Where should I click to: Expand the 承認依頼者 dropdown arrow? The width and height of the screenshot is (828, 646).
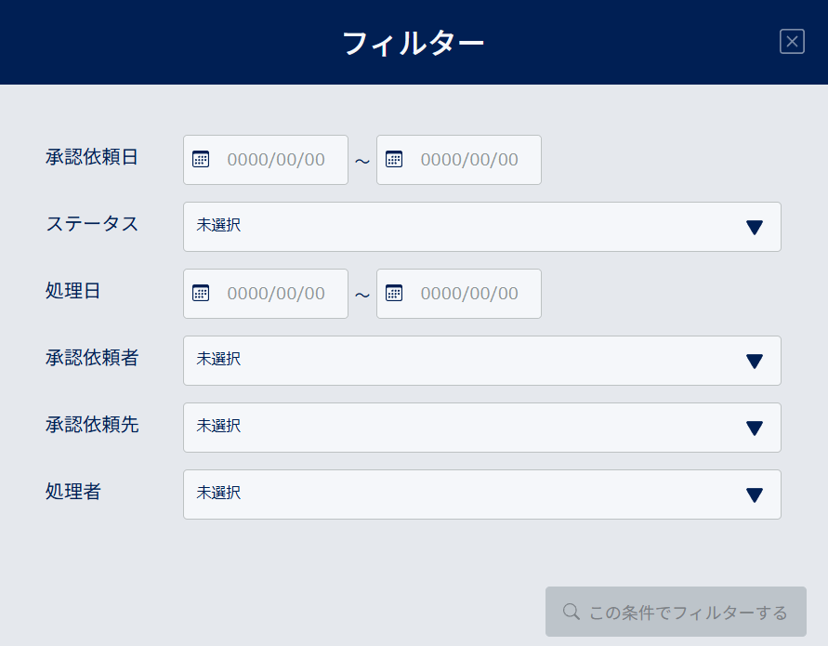754,362
